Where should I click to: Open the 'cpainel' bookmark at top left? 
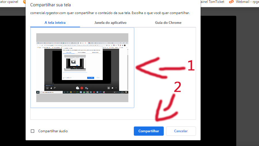(x=10, y=2)
